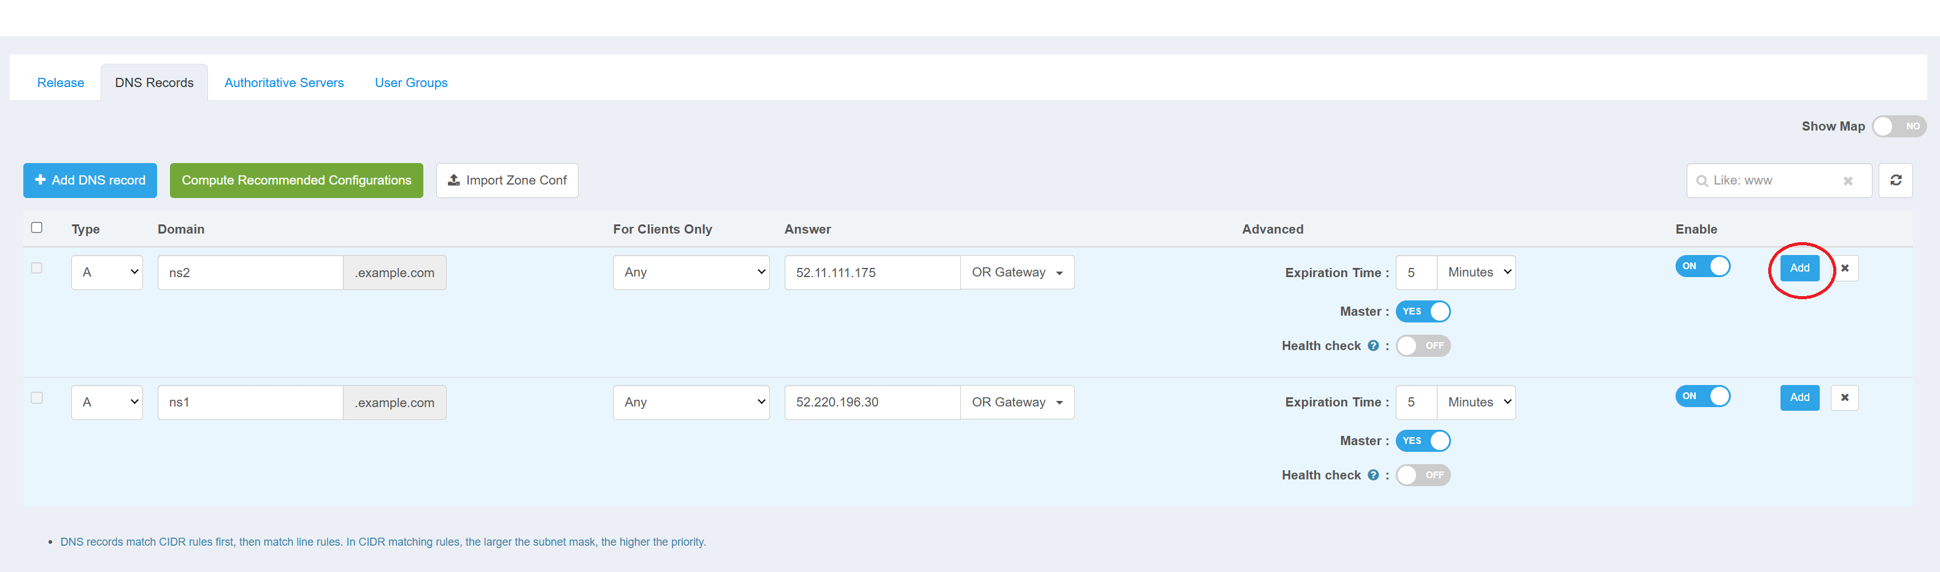
Task: Click Add DNS record plus button
Action: pos(90,181)
